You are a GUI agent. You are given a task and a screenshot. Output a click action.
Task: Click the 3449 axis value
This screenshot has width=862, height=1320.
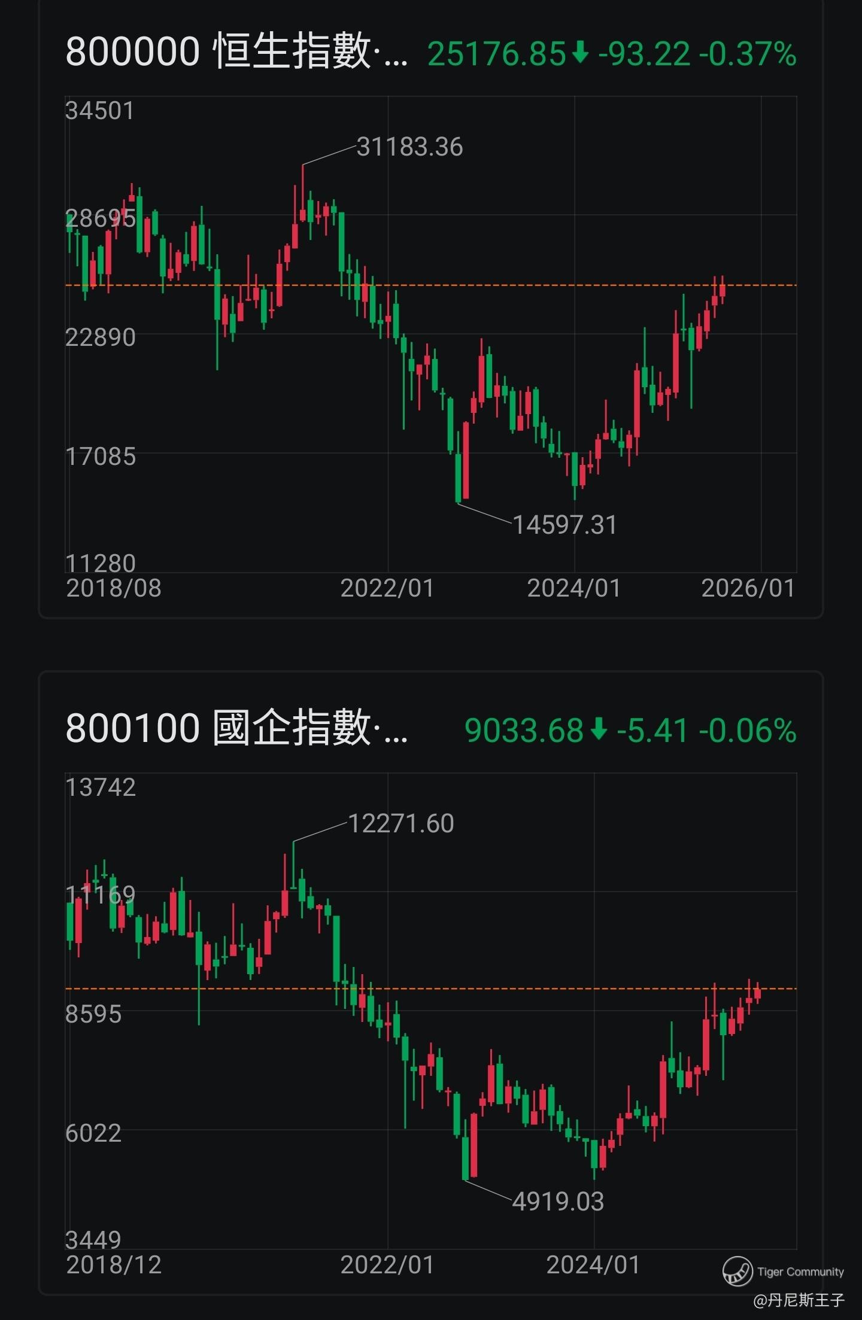coord(93,1240)
